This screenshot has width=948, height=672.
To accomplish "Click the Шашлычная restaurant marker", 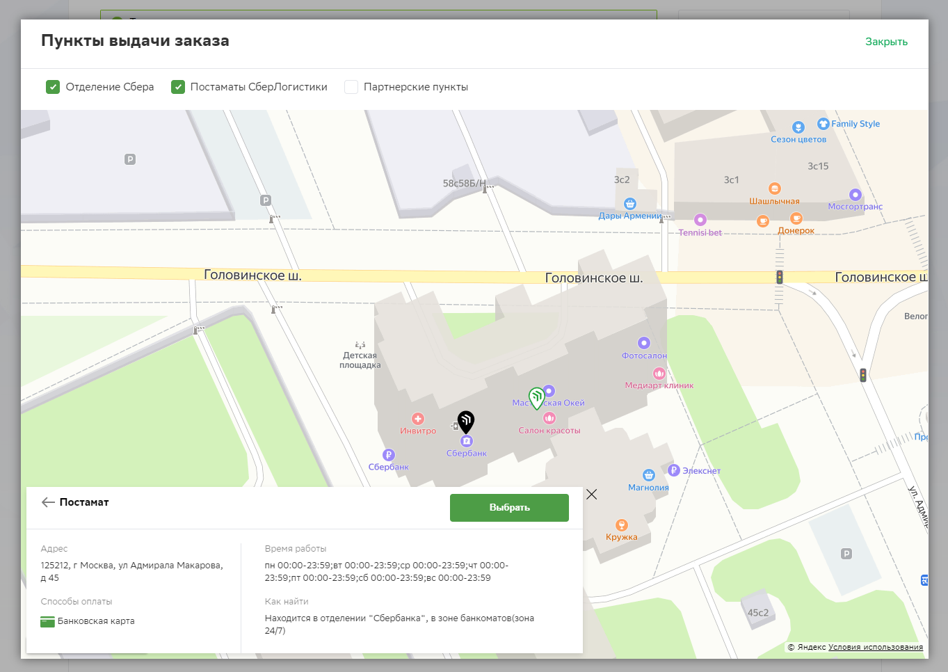I will click(x=774, y=189).
